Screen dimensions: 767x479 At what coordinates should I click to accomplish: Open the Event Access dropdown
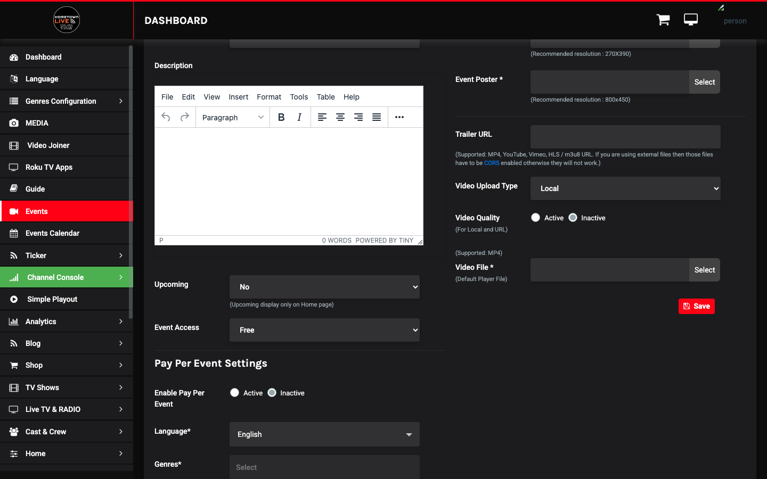tap(324, 330)
